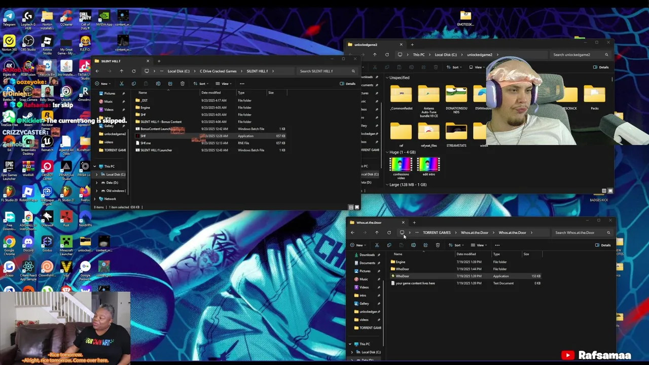This screenshot has height=365, width=649.
Task: Select the Whos.at.the.Door window tab
Action: click(x=377, y=223)
